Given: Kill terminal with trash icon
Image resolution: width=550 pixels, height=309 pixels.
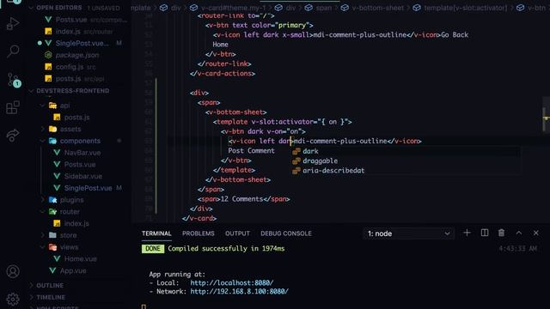Looking at the screenshot, I should (501, 233).
